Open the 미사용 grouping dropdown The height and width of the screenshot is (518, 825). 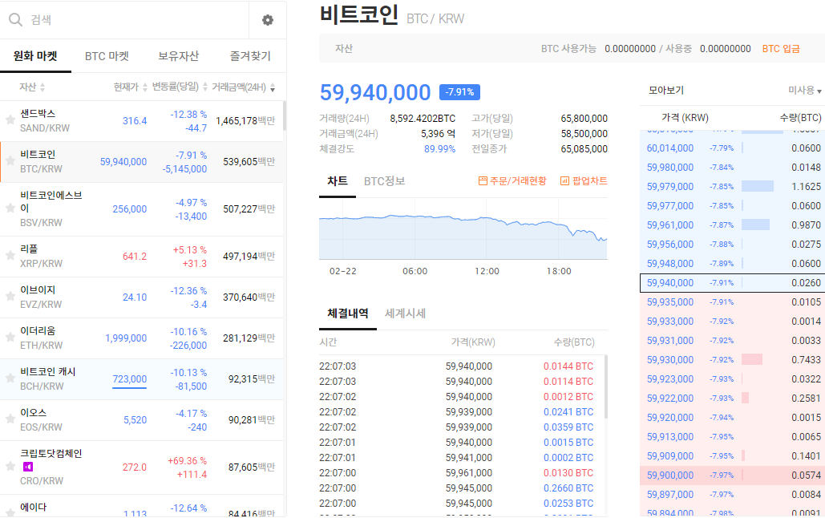pos(804,91)
